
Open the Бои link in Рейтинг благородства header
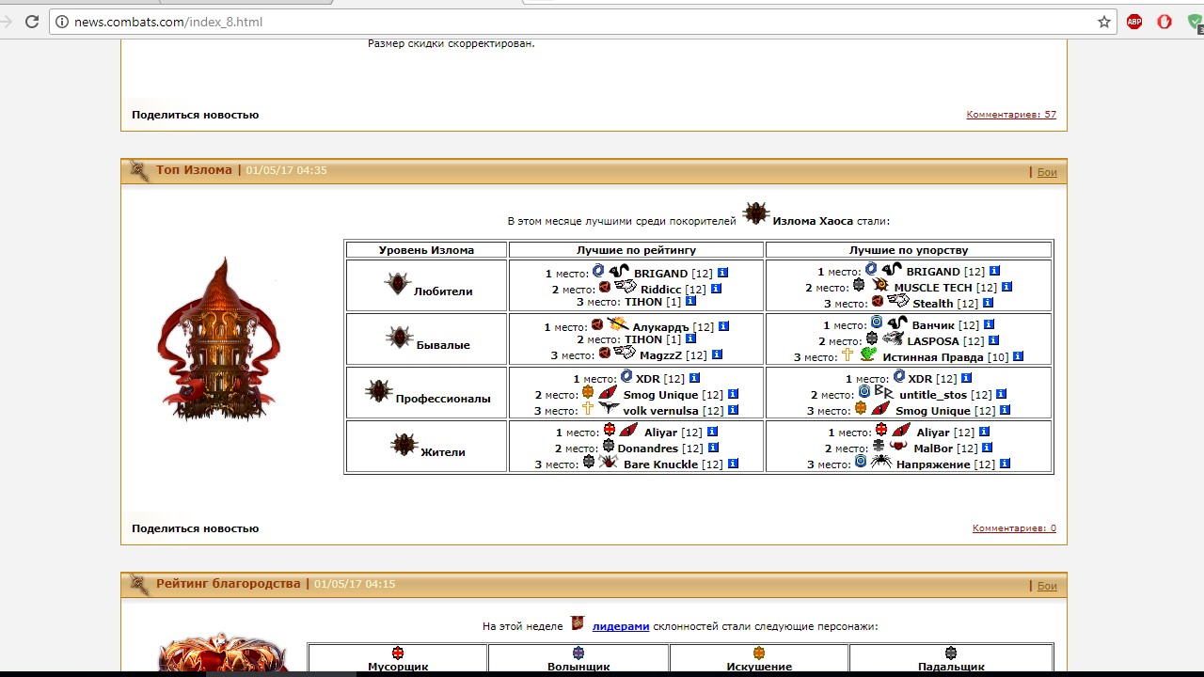click(x=1047, y=586)
